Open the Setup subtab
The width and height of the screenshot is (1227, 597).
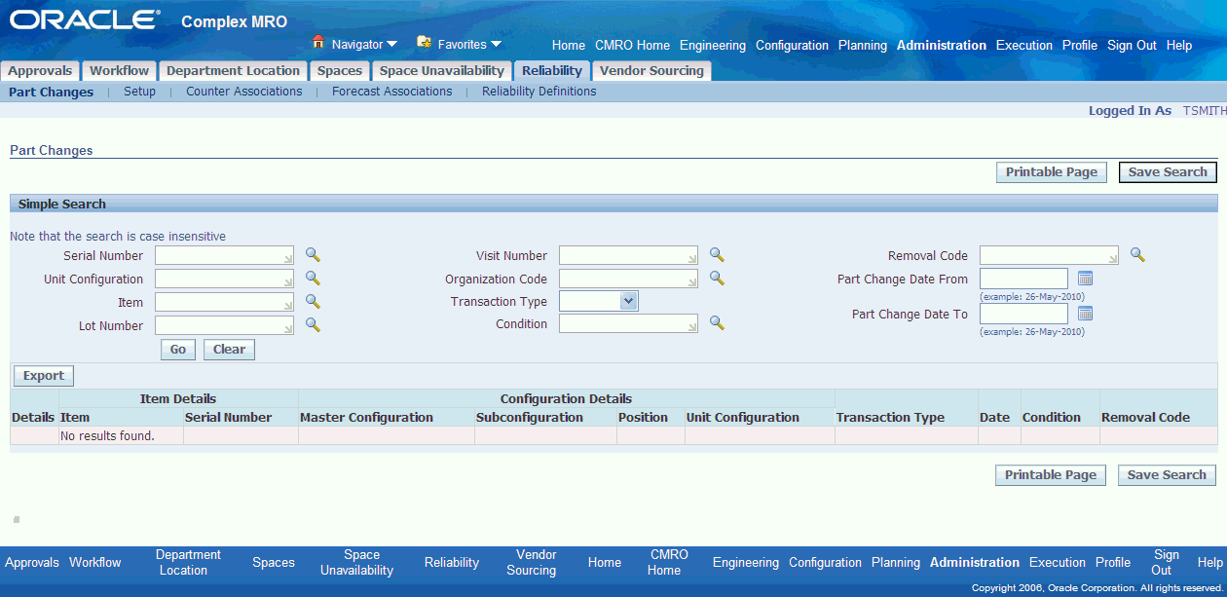point(139,92)
